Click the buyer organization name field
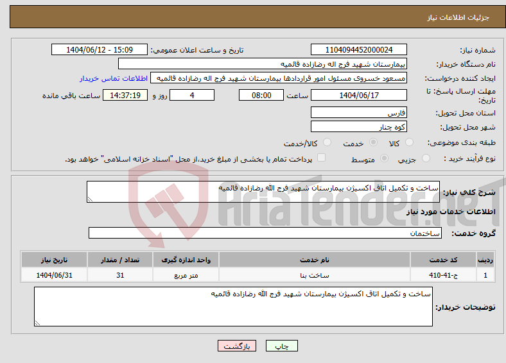The width and height of the screenshot is (506, 363). pyautogui.click(x=263, y=64)
